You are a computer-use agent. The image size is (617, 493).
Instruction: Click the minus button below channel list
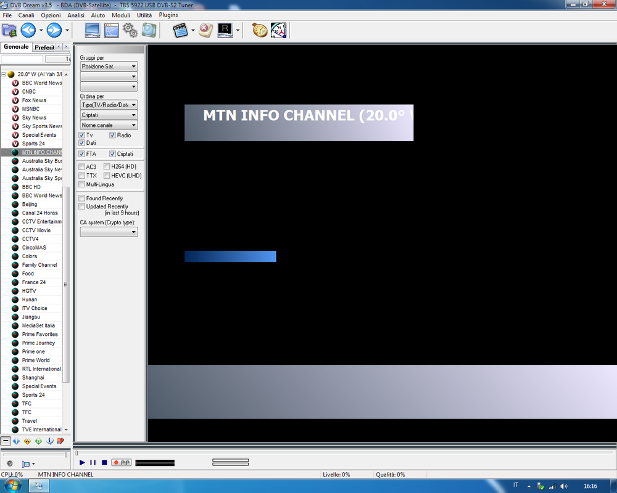click(6, 441)
